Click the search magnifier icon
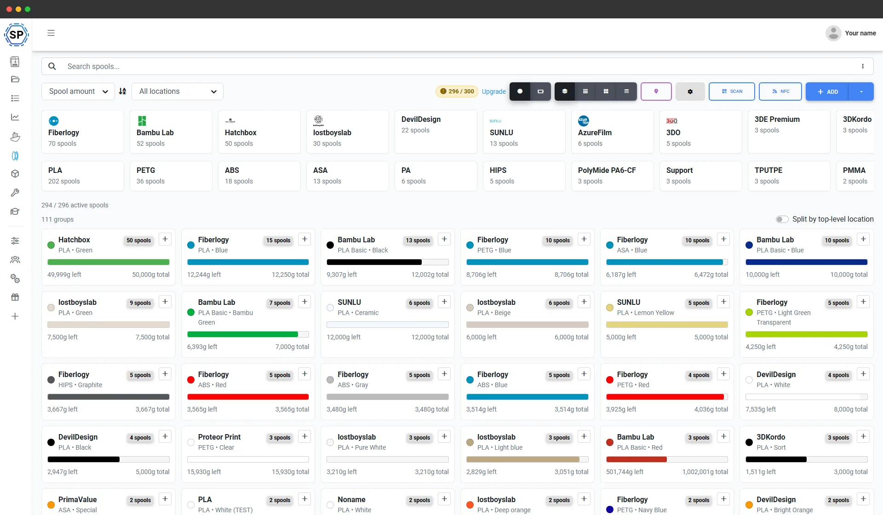 (x=52, y=66)
